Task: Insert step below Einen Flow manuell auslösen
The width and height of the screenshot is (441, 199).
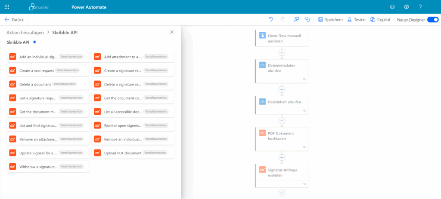Action: pyautogui.click(x=282, y=52)
